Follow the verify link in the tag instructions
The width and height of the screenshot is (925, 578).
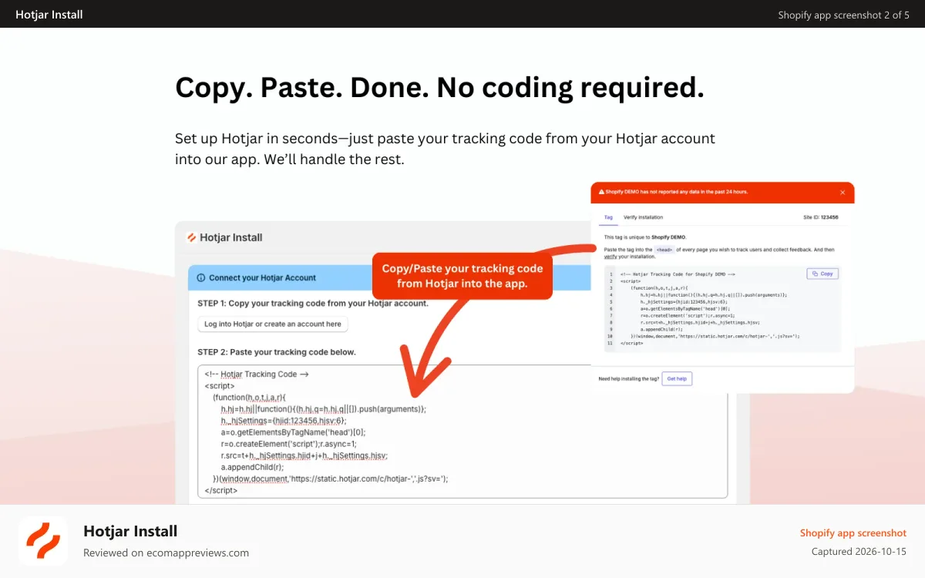(x=611, y=257)
